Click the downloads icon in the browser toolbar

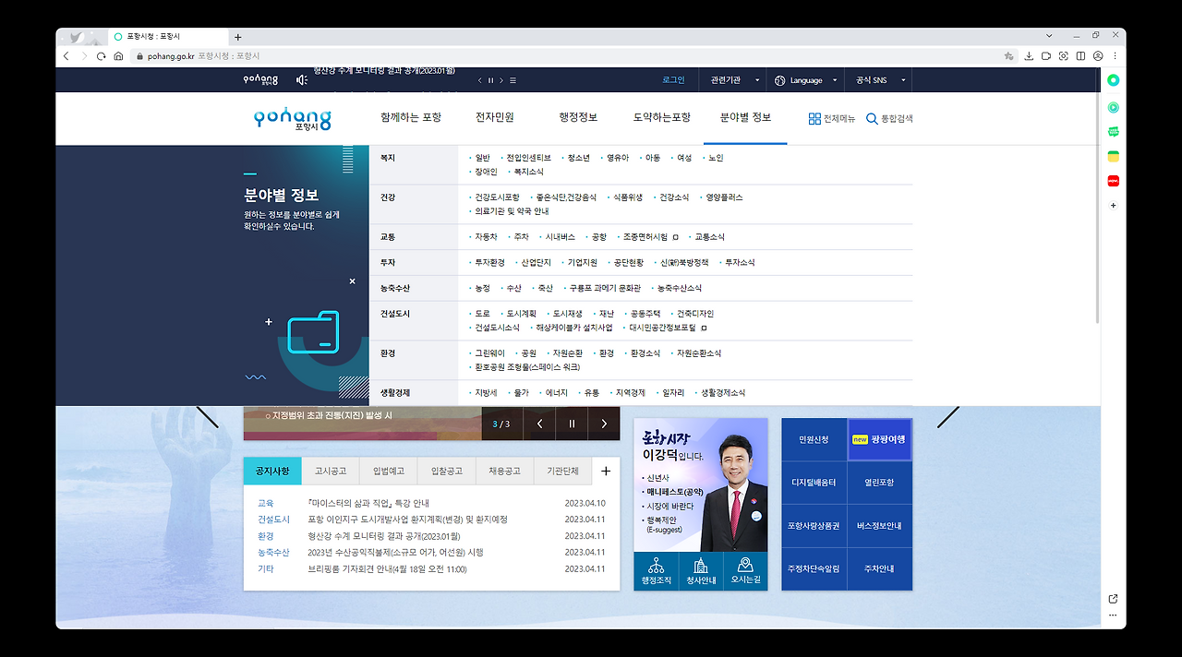pos(1029,55)
